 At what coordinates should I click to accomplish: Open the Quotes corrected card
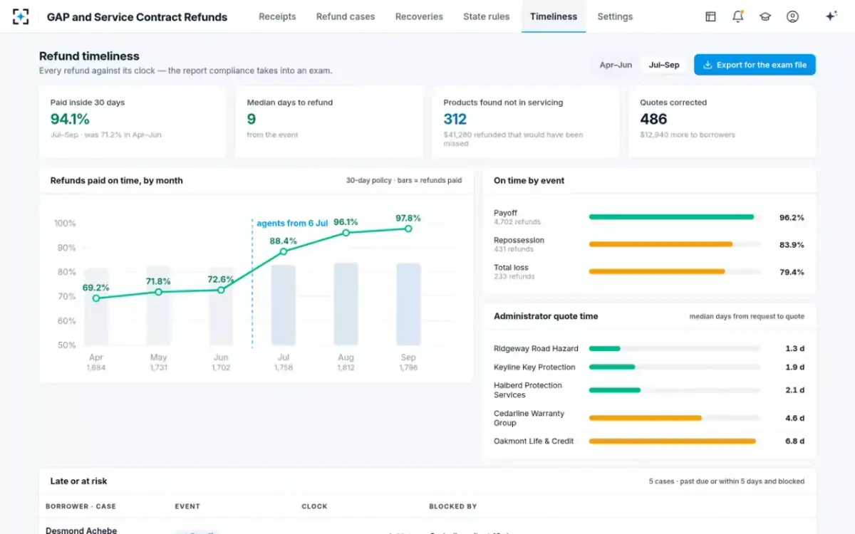722,122
